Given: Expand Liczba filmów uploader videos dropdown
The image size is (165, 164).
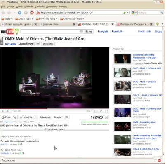Looking at the screenshot, I should (38, 44).
